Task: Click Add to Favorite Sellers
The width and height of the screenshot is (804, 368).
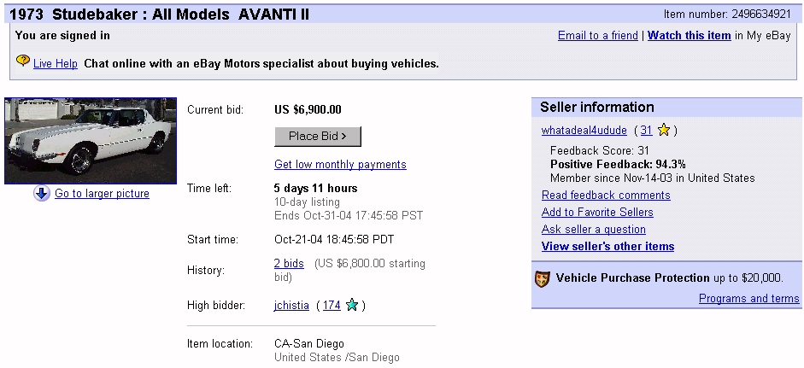Action: click(x=597, y=213)
